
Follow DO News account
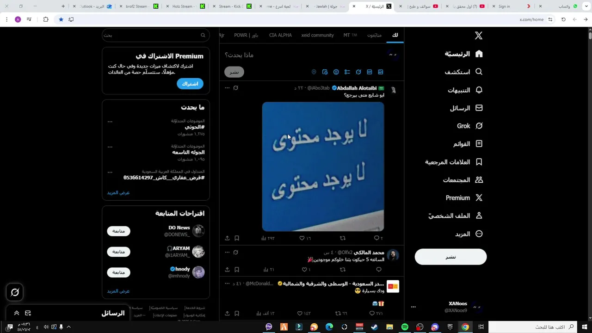[119, 231]
